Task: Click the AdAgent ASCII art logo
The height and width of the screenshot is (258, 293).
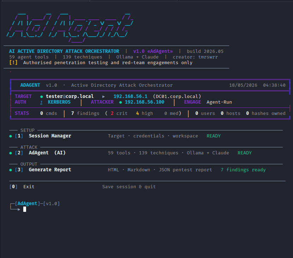Action: (70, 28)
